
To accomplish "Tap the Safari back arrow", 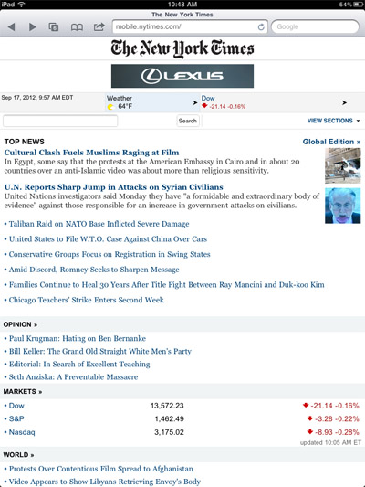I will click(12, 27).
